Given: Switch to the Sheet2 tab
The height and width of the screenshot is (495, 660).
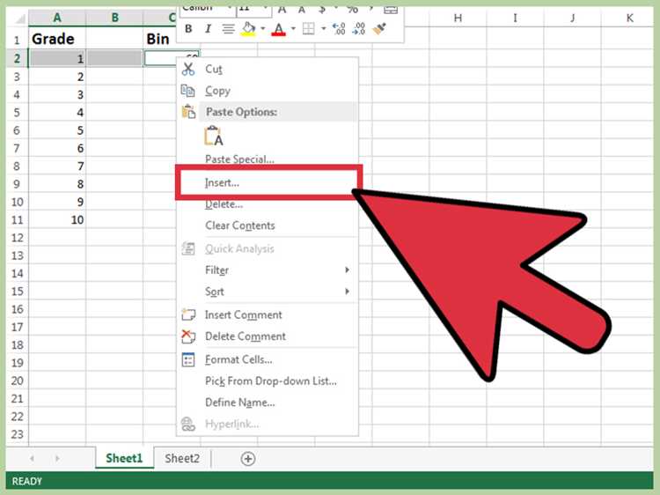Looking at the screenshot, I should [x=182, y=458].
